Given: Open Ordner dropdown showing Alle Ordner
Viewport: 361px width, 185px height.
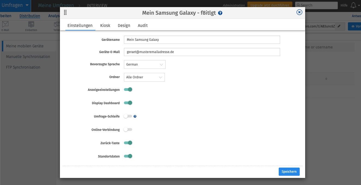Looking at the screenshot, I should pyautogui.click(x=144, y=77).
